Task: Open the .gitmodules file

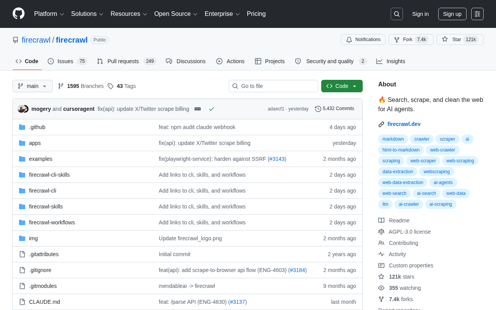Action: [43, 286]
